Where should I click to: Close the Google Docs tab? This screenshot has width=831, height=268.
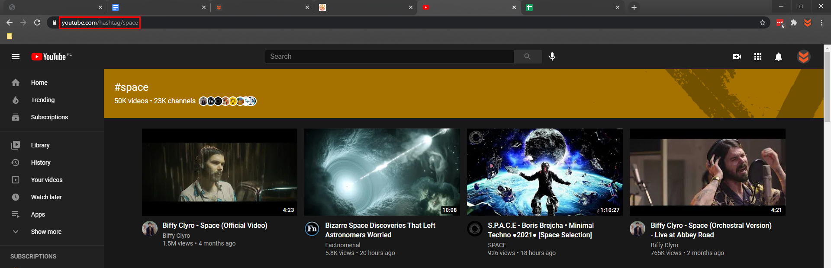coord(204,7)
